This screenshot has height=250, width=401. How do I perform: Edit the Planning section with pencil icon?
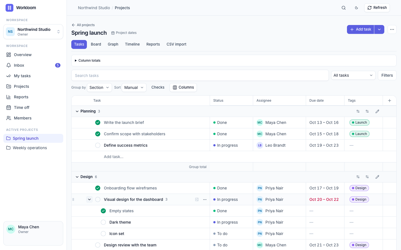tap(377, 111)
